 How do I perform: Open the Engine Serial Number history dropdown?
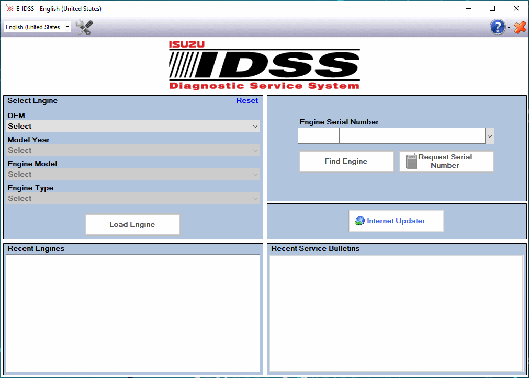click(x=489, y=135)
